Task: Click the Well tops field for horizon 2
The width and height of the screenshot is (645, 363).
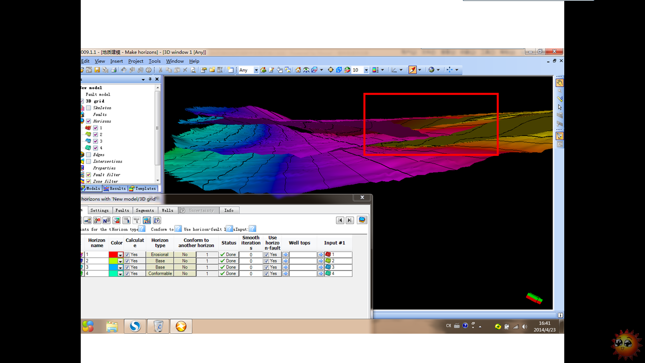Action: (303, 261)
